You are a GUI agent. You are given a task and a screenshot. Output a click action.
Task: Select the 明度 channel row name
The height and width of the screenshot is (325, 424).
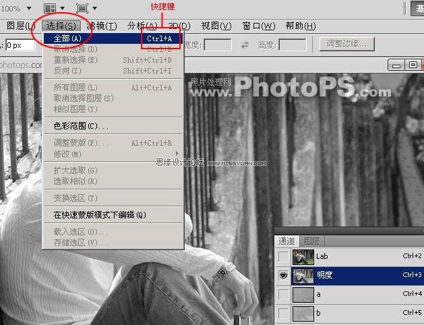(x=325, y=275)
